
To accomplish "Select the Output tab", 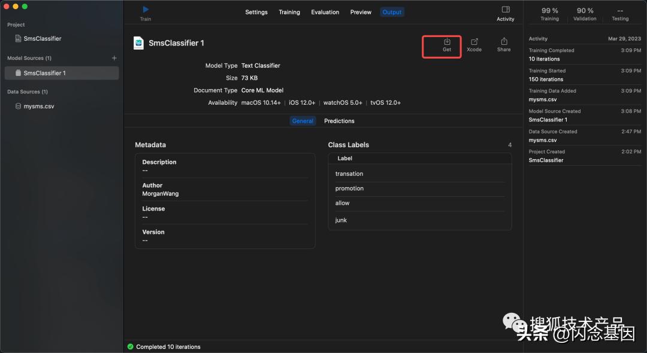I will (x=392, y=12).
